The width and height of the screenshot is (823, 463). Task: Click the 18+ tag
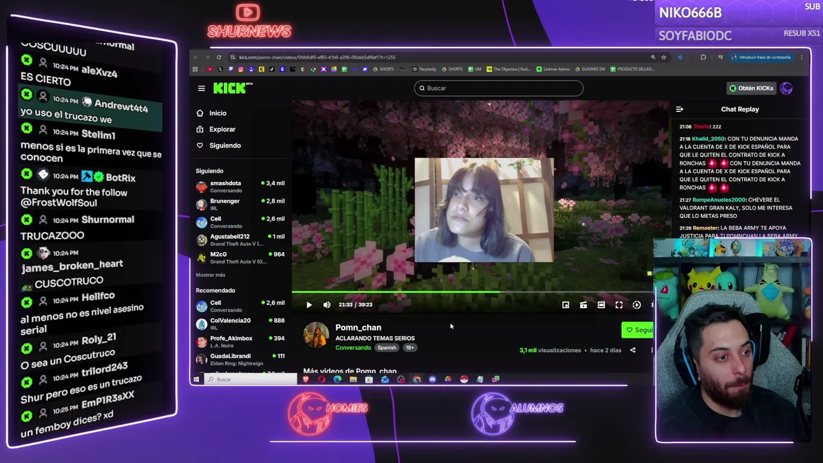pyautogui.click(x=410, y=348)
